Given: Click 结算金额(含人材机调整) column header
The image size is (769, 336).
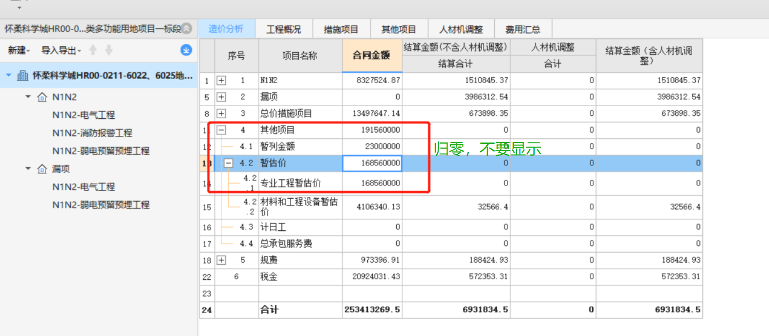Looking at the screenshot, I should pos(649,56).
